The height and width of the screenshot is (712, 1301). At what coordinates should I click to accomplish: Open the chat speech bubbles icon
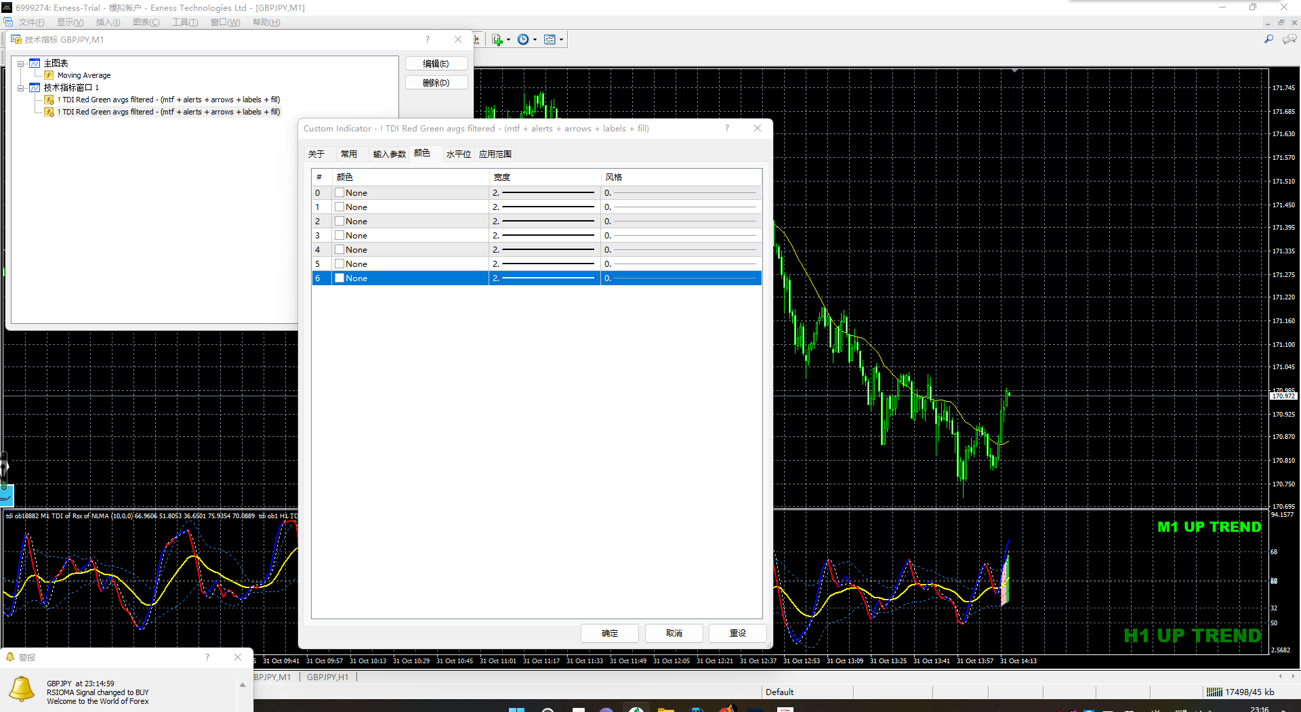1289,39
